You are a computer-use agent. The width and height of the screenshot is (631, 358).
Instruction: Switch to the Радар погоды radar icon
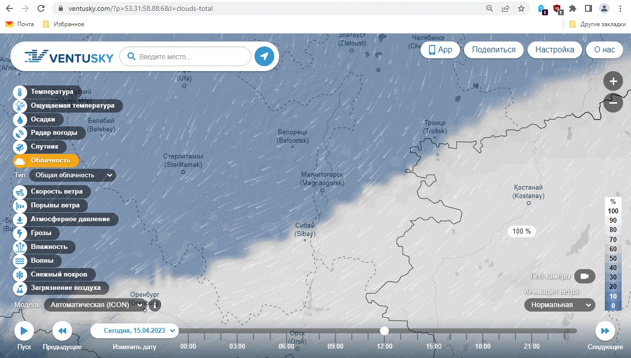(x=20, y=133)
